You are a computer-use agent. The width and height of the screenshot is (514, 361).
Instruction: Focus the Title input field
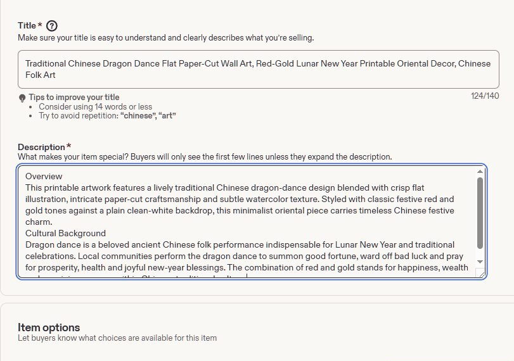[x=259, y=69]
